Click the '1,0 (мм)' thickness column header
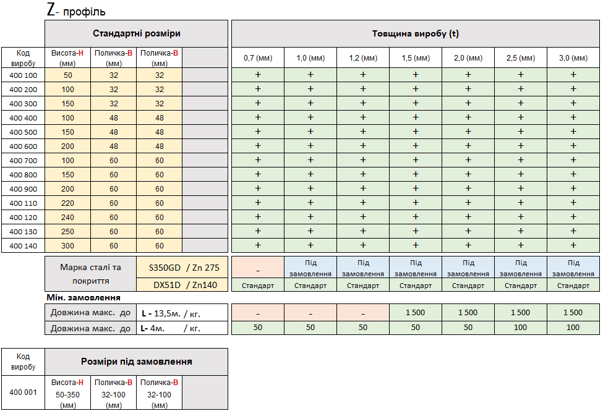The image size is (603, 411). tap(310, 58)
